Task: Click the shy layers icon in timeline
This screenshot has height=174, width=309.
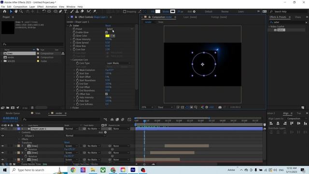Action: point(112,119)
